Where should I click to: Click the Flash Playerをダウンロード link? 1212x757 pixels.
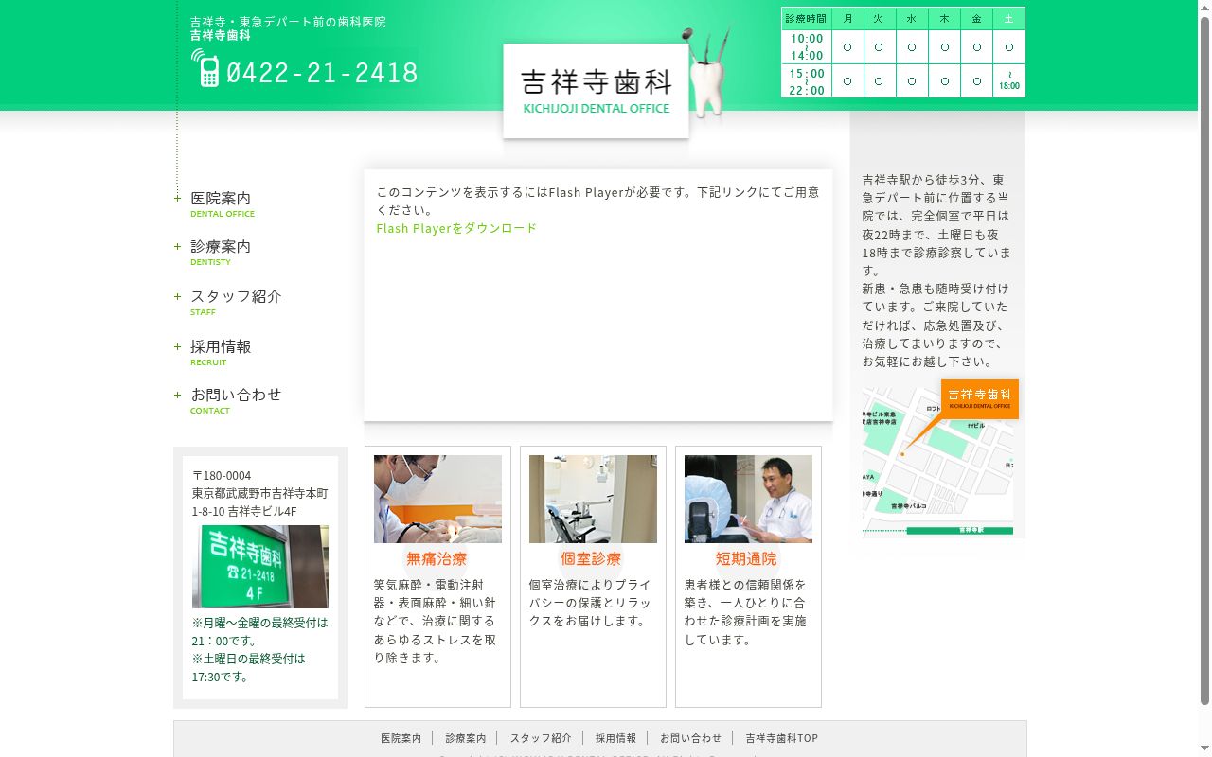point(456,228)
